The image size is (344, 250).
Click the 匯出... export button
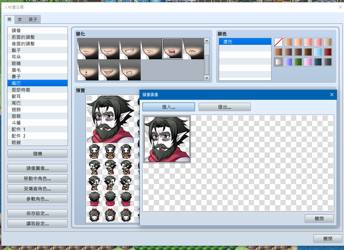(225, 107)
